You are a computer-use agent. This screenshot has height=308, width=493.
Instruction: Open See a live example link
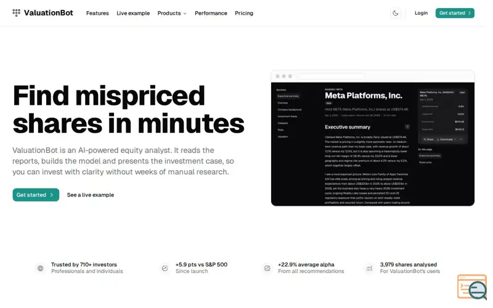91,195
